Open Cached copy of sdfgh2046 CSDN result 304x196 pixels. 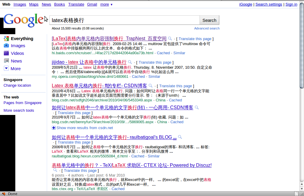point(175,100)
